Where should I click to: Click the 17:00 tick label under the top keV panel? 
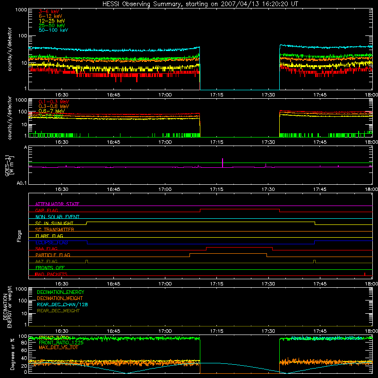tap(165, 95)
